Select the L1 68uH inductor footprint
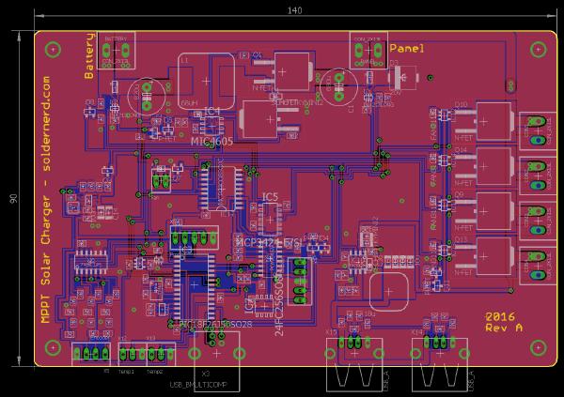564x397 pixels. (x=206, y=82)
